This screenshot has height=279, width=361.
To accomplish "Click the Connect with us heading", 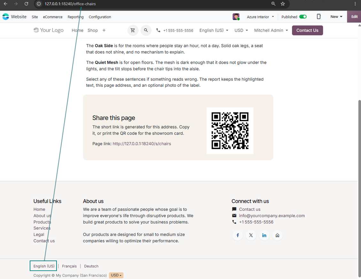I will click(250, 201).
